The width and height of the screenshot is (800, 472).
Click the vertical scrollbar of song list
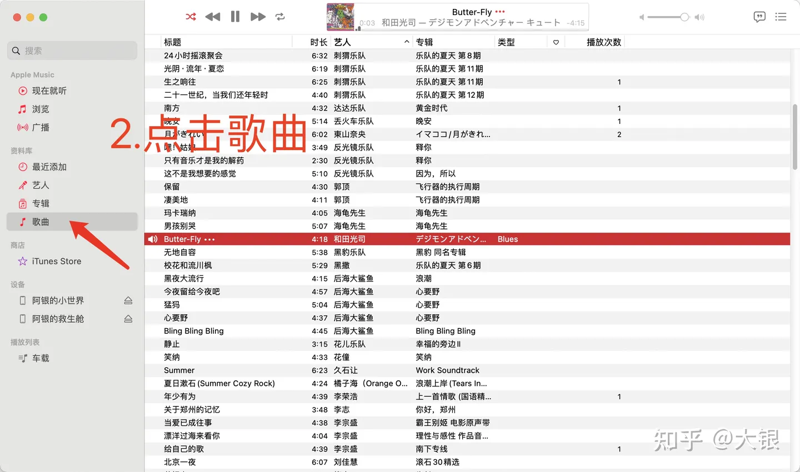pos(795,136)
